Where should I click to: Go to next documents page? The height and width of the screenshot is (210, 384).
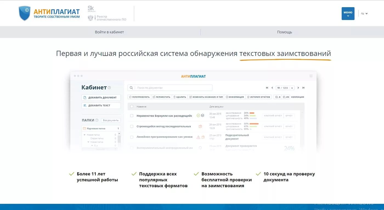pyautogui.click(x=298, y=88)
